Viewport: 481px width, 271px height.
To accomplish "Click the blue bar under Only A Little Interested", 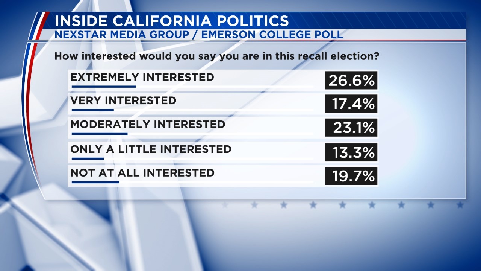I will [88, 158].
